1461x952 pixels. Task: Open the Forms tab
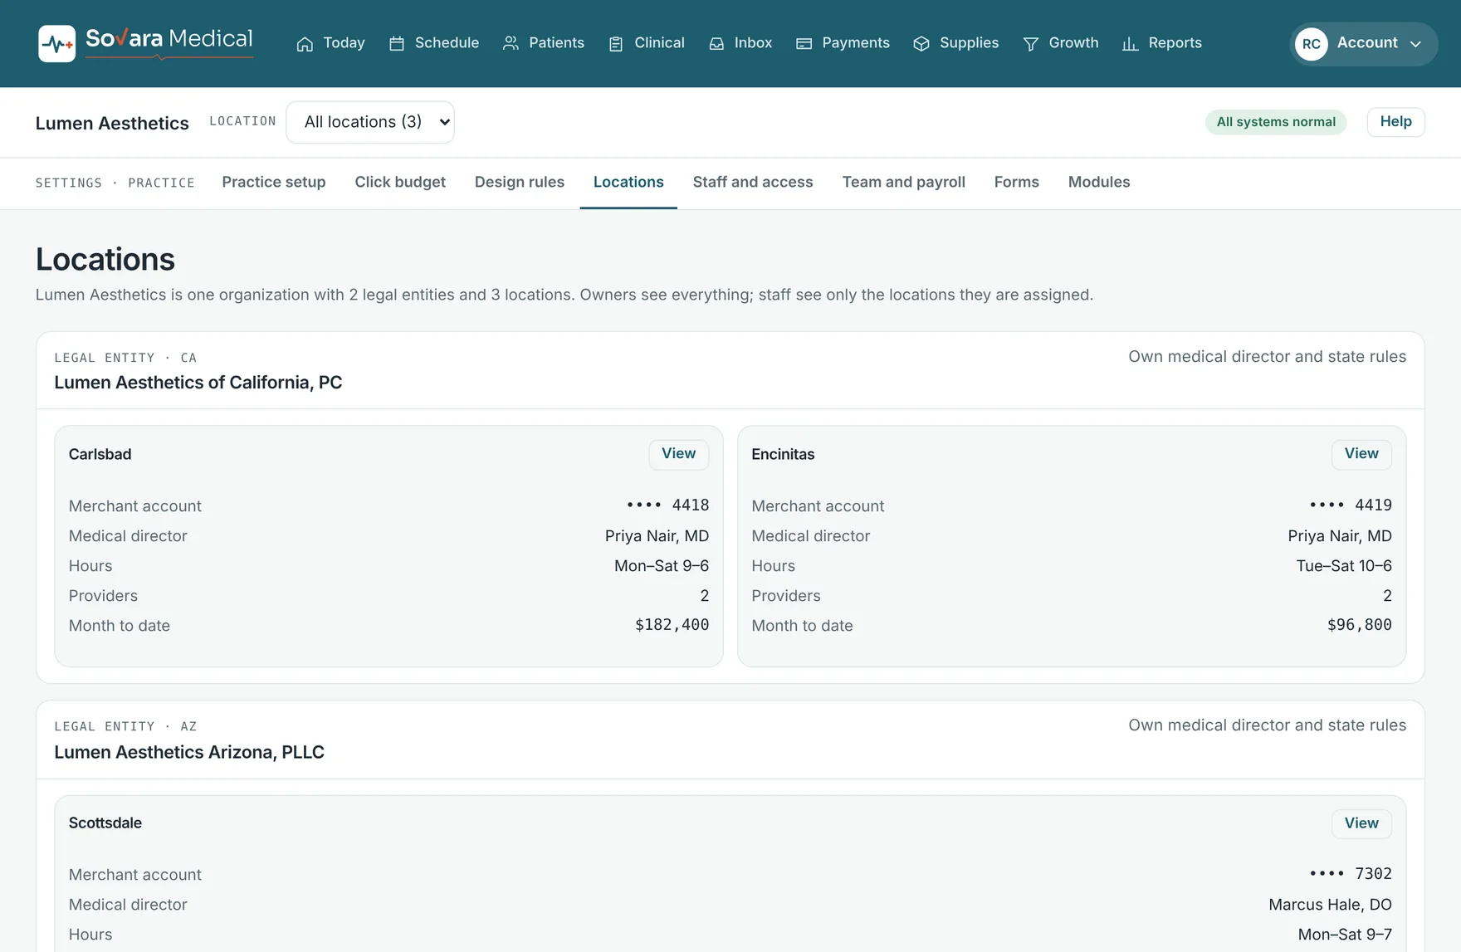pos(1017,183)
